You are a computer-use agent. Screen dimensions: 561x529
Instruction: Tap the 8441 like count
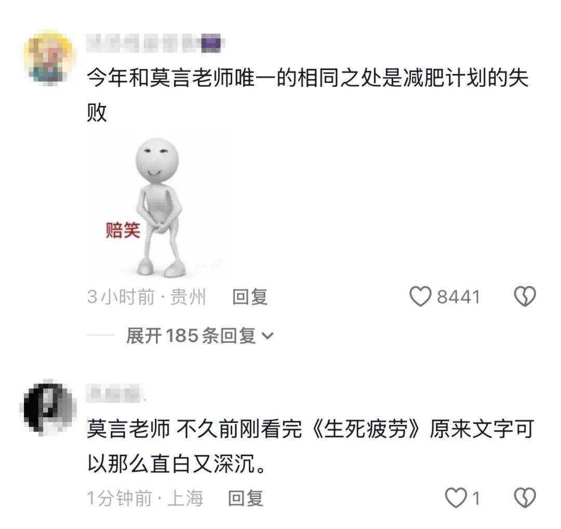coord(458,297)
